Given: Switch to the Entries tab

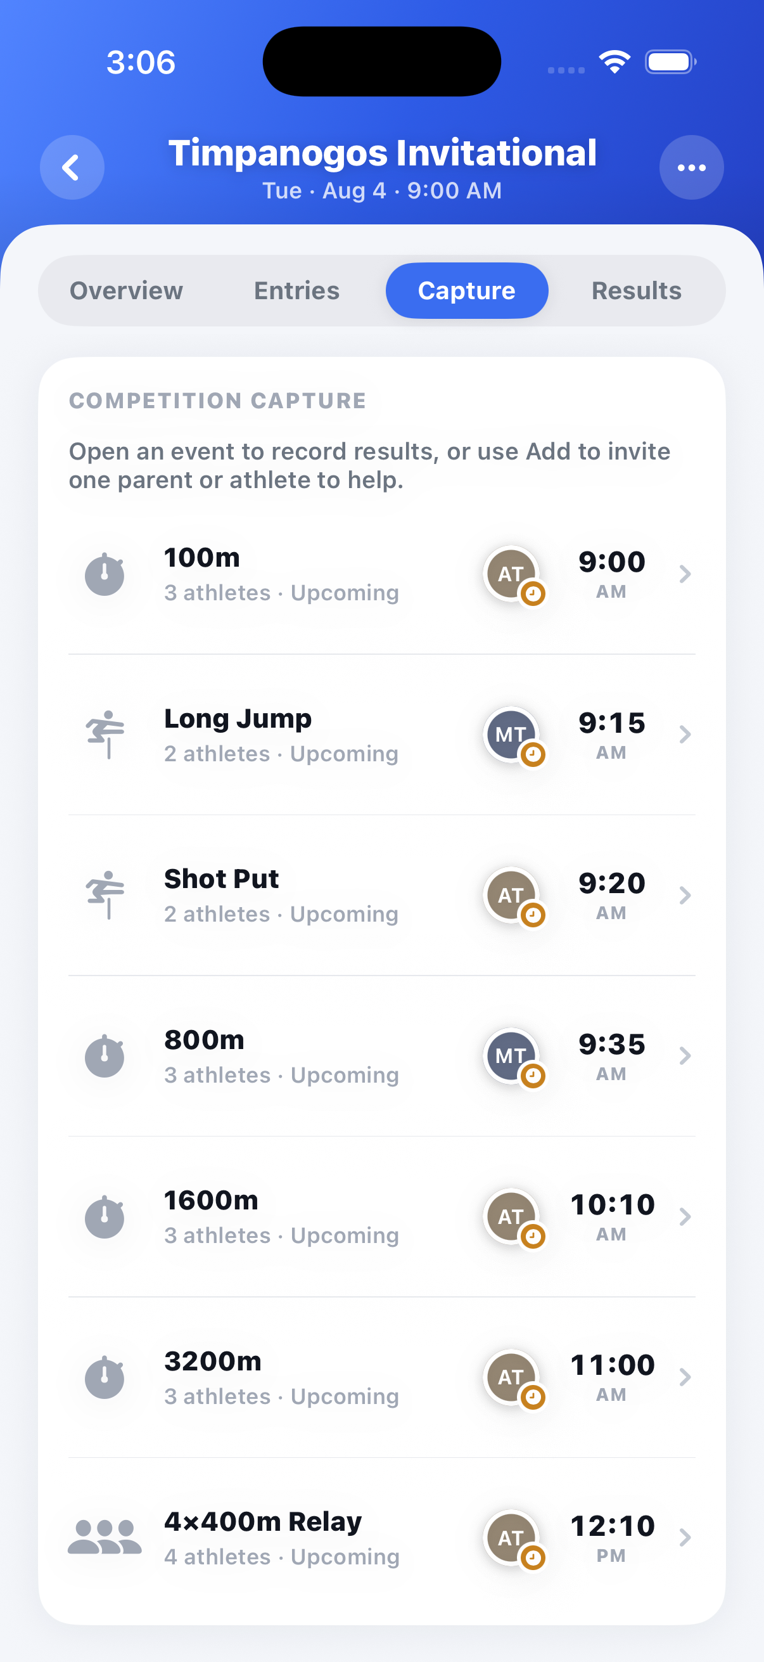Looking at the screenshot, I should tap(296, 291).
